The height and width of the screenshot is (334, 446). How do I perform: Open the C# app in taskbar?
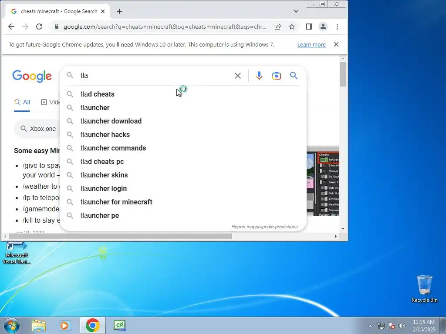tap(119, 325)
